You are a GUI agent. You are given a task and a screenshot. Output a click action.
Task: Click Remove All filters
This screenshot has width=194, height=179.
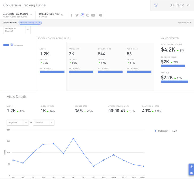pos(184,23)
